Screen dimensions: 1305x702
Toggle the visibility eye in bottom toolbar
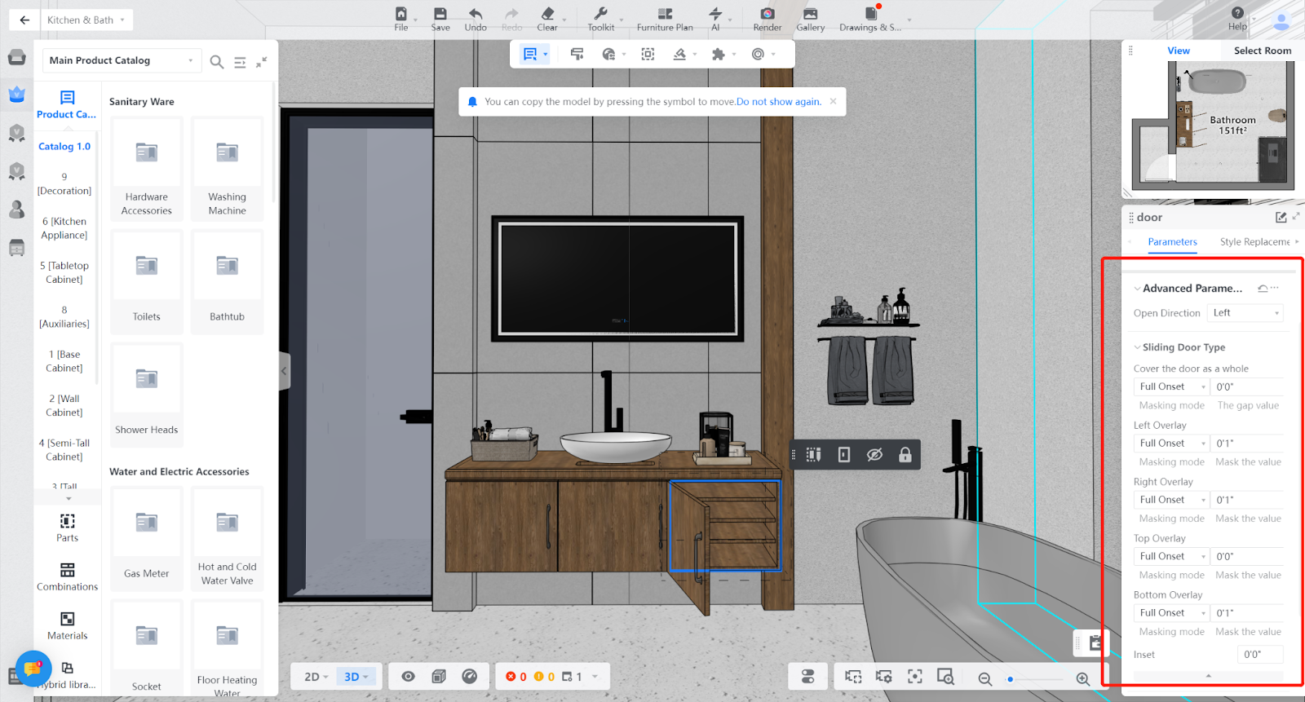tap(408, 677)
